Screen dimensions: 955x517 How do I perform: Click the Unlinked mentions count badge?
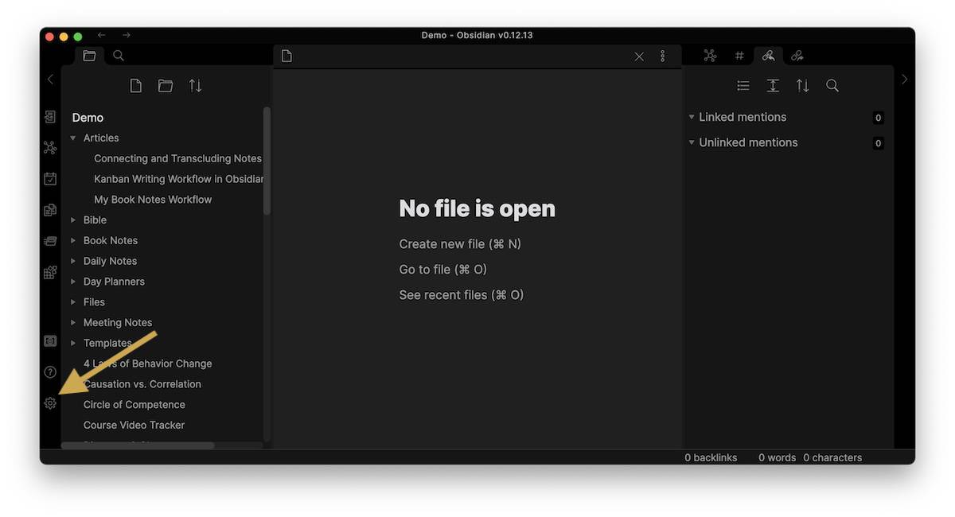point(878,143)
